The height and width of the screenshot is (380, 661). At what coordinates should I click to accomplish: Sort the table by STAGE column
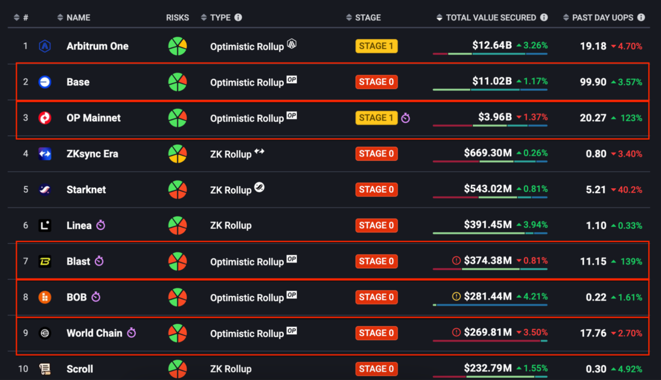pyautogui.click(x=364, y=18)
